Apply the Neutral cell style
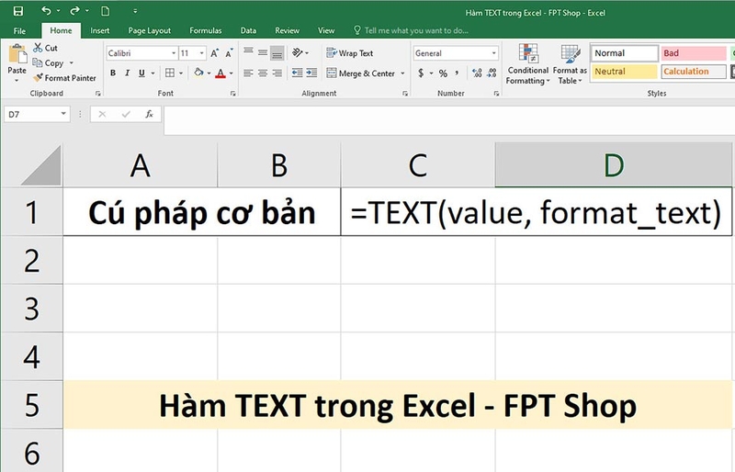Viewport: 735px width, 472px height. (625, 72)
